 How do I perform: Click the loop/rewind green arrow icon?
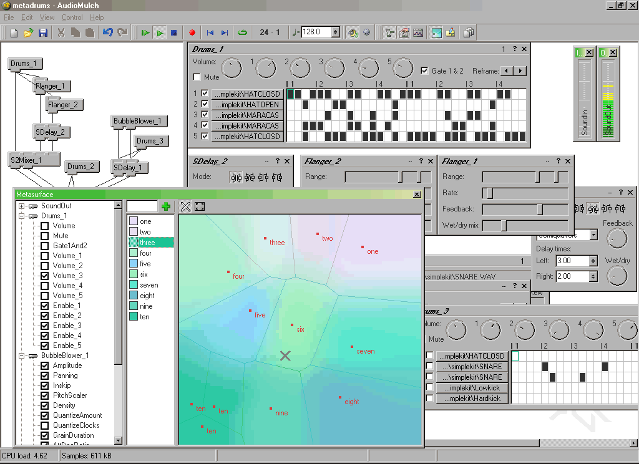[242, 32]
